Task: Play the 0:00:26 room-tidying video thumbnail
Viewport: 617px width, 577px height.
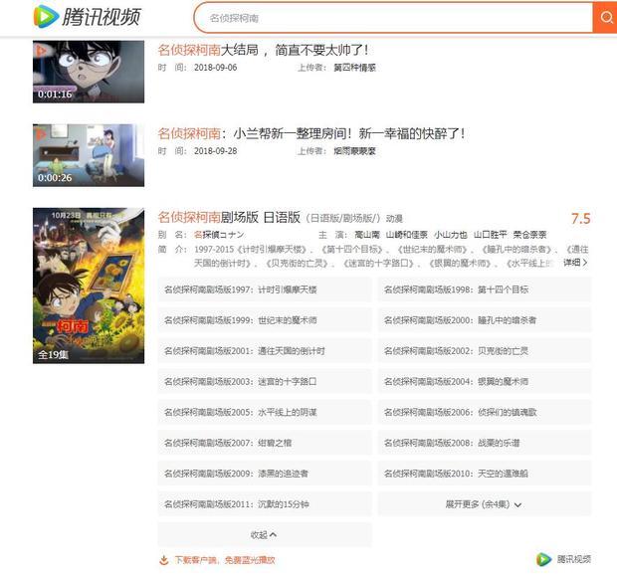Action: 89,155
